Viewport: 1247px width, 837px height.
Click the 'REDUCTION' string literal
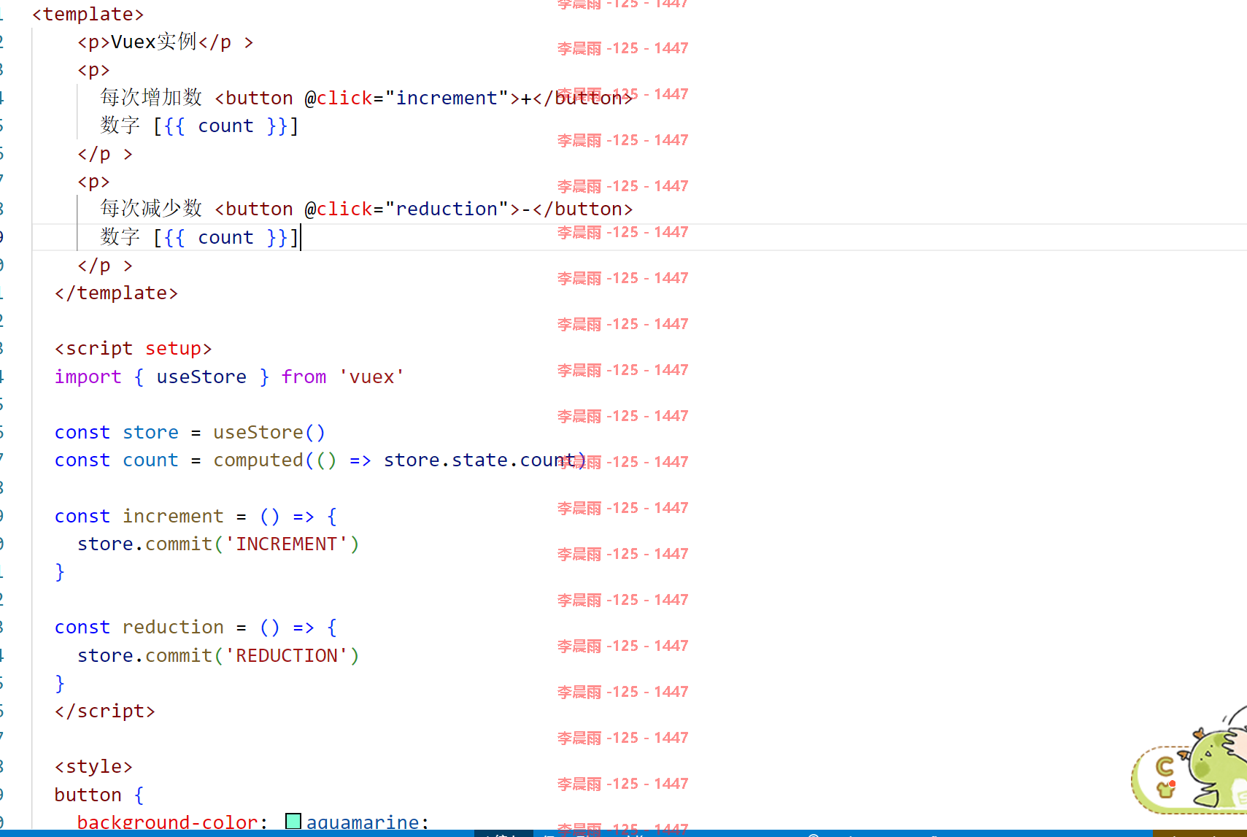click(x=287, y=655)
